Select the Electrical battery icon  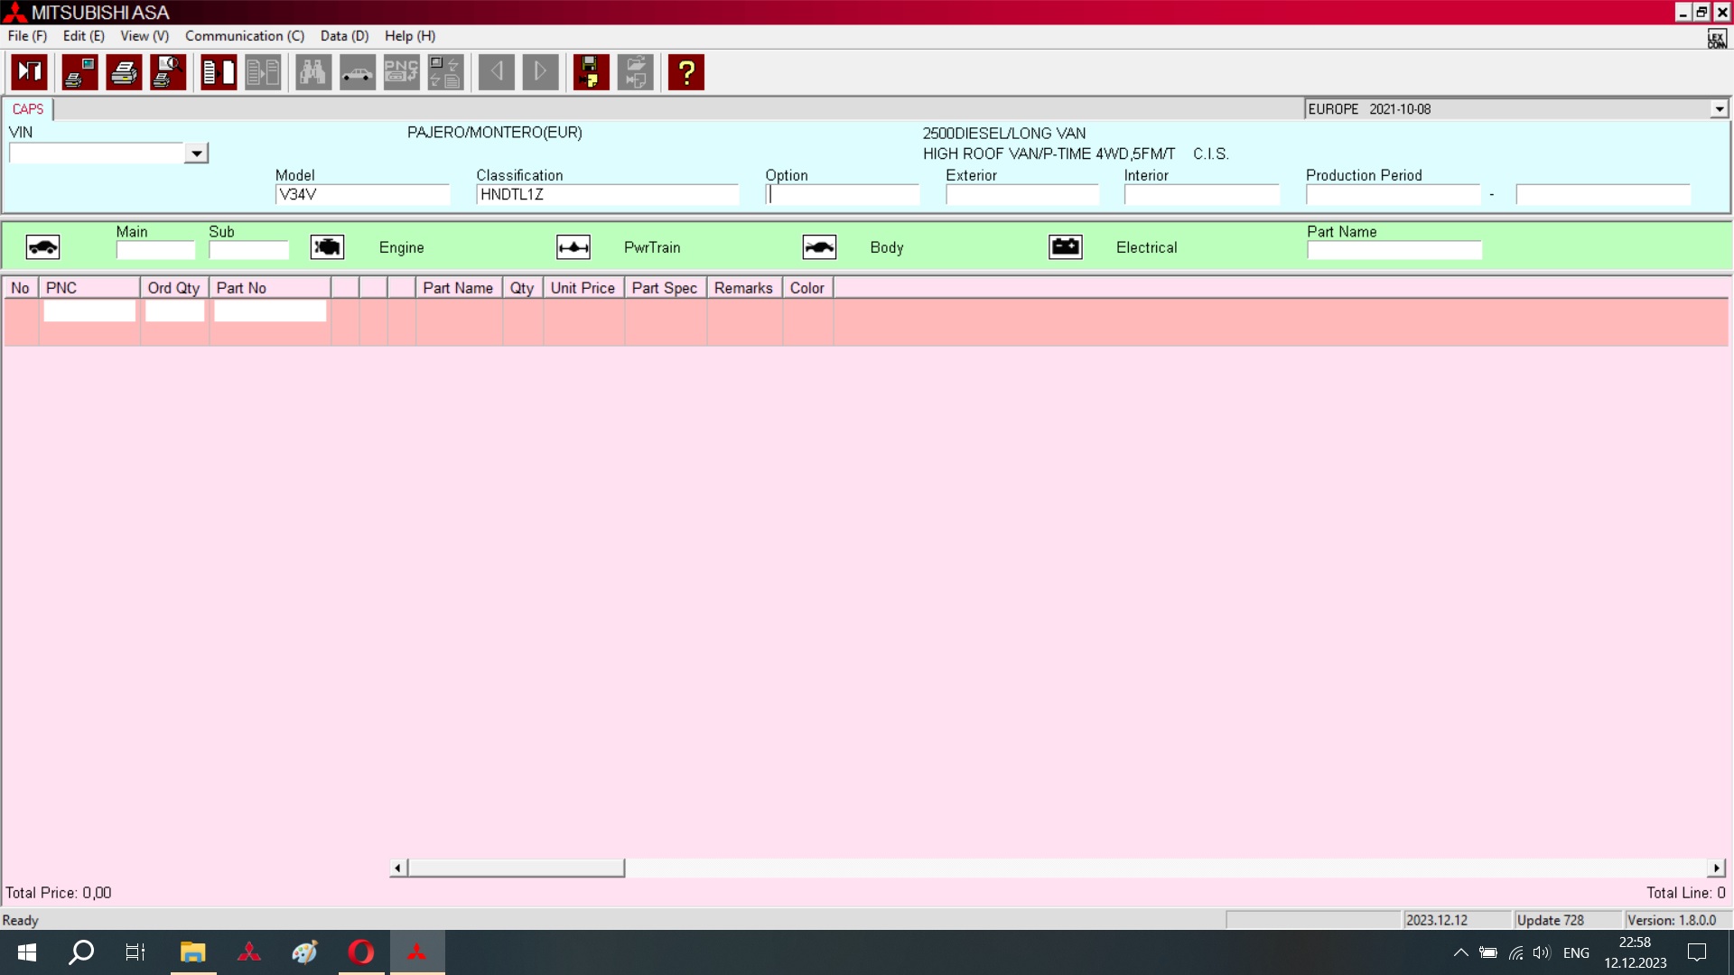pos(1066,247)
